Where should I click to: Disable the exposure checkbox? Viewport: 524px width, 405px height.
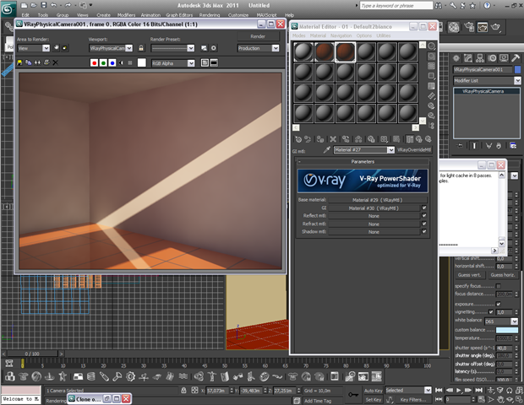pos(498,303)
